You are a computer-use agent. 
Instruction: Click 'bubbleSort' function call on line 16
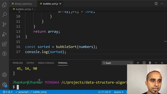(x=66, y=47)
